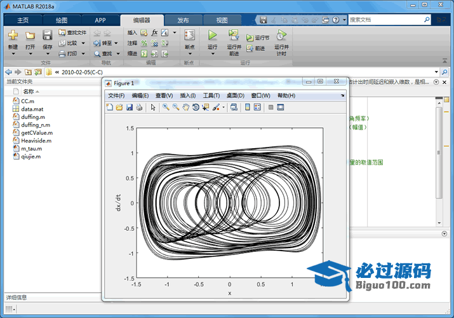Click the browse for folder icon

(x=38, y=72)
